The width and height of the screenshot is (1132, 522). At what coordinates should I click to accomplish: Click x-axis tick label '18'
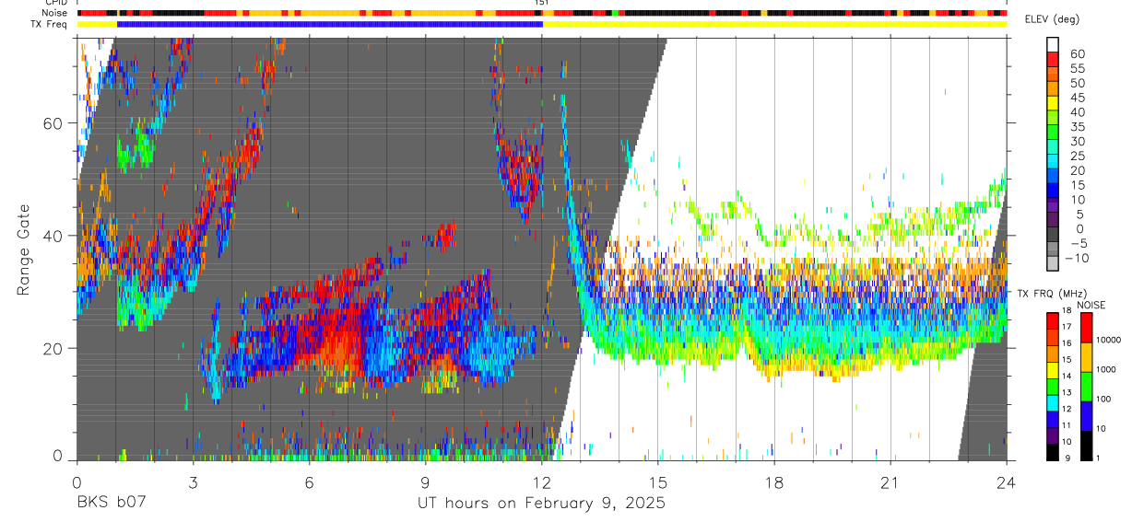pos(774,481)
